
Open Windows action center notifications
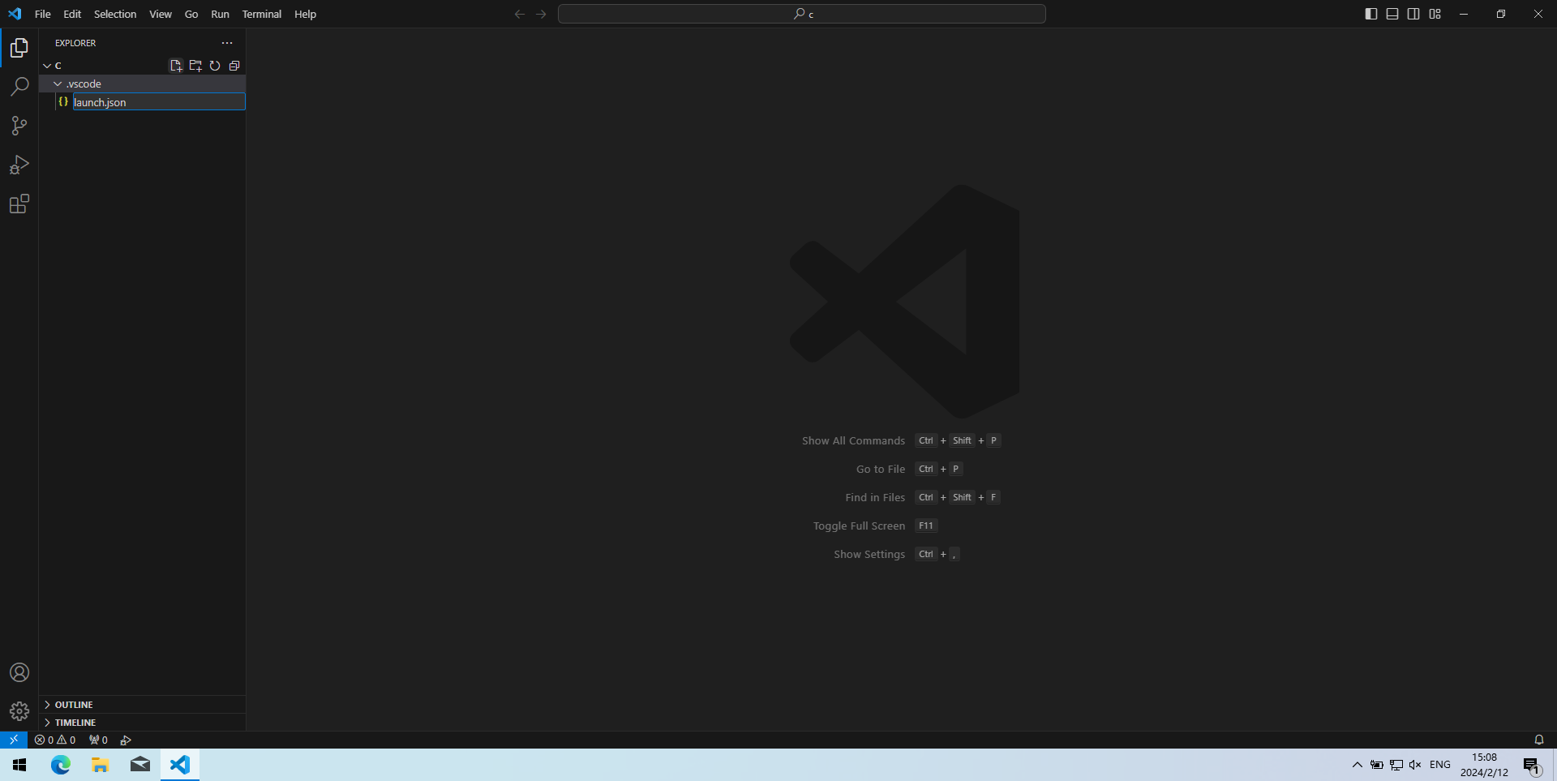(1532, 765)
